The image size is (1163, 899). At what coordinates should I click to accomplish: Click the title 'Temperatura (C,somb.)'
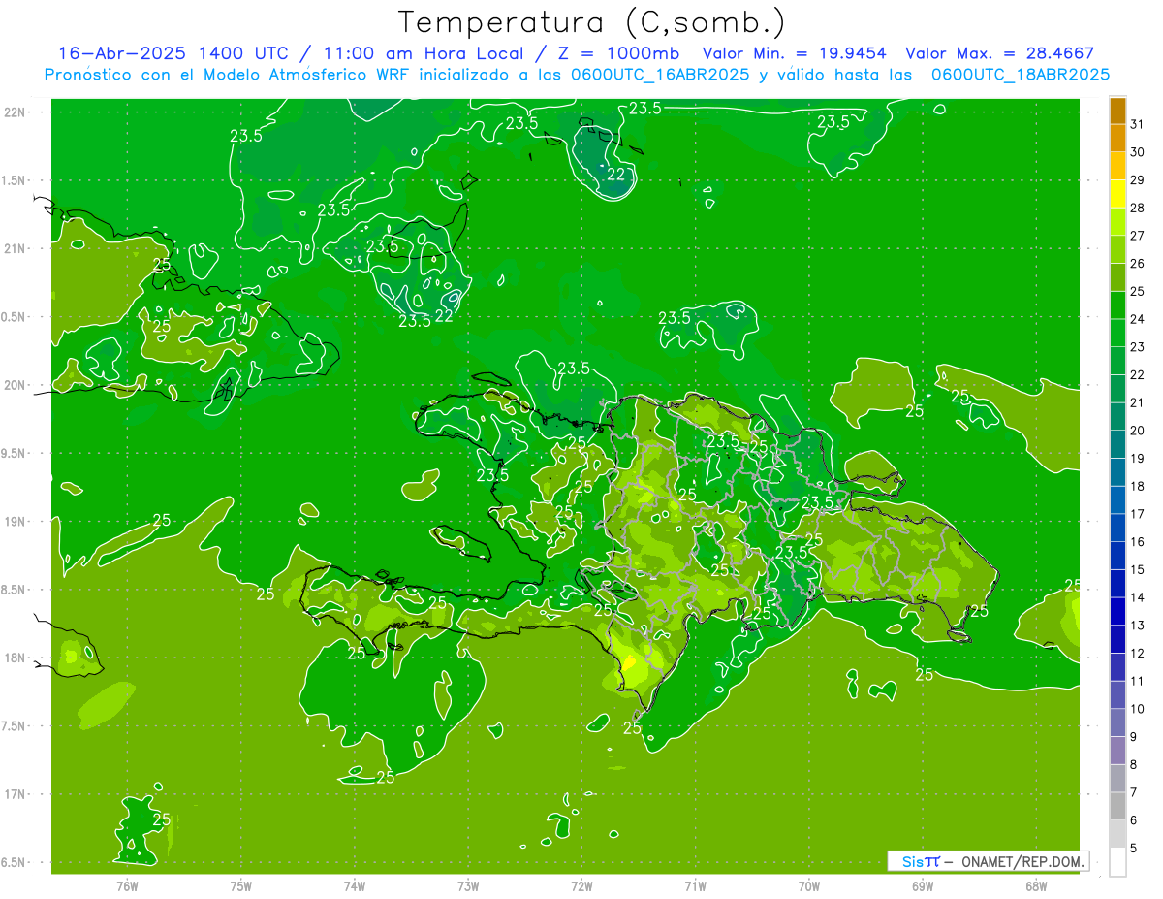pyautogui.click(x=593, y=22)
